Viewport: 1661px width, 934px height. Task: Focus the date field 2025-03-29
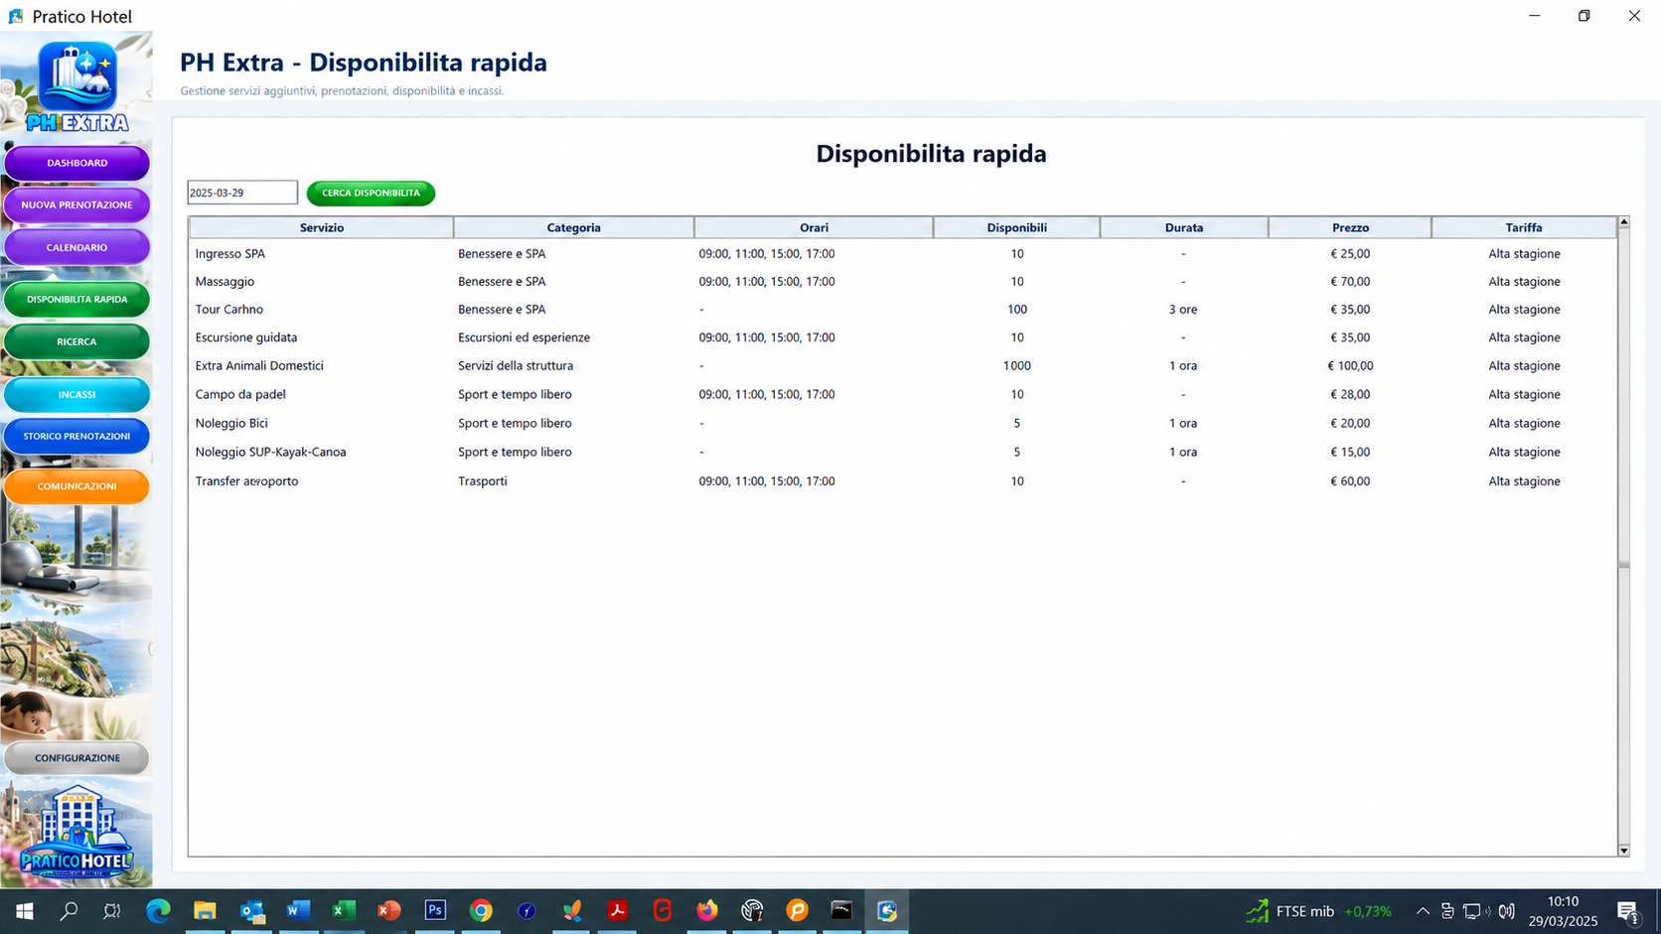[x=242, y=193]
